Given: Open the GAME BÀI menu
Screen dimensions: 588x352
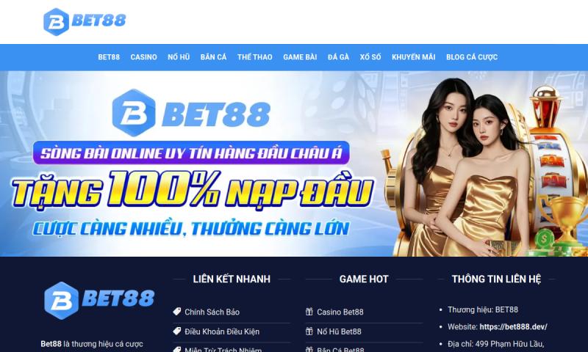Looking at the screenshot, I should (x=300, y=57).
